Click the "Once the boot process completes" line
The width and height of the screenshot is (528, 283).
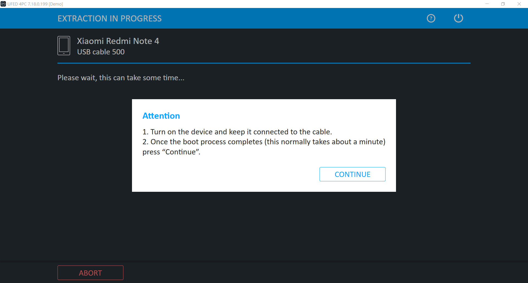(264, 142)
